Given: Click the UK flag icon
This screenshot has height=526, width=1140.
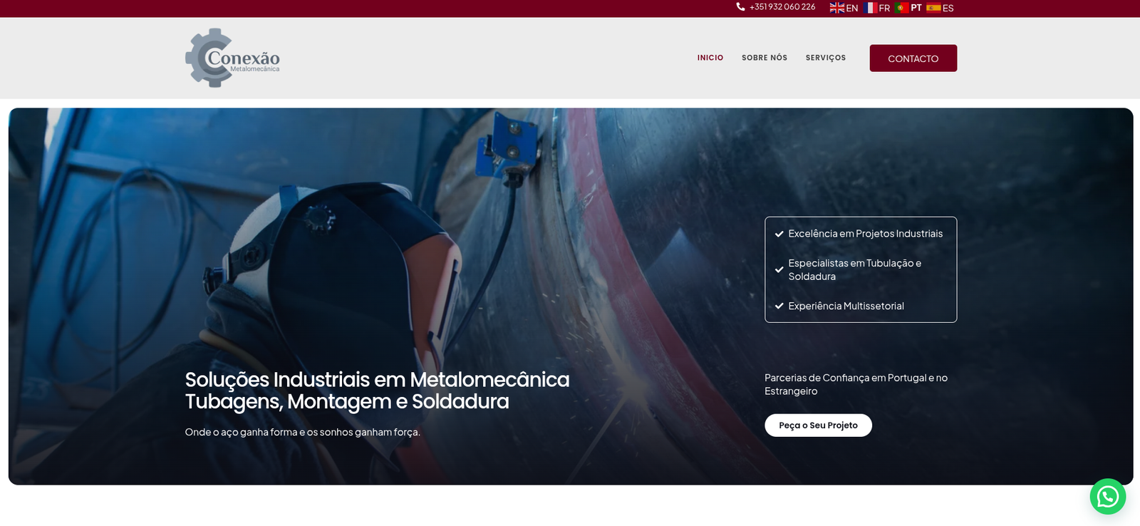Looking at the screenshot, I should pyautogui.click(x=836, y=8).
